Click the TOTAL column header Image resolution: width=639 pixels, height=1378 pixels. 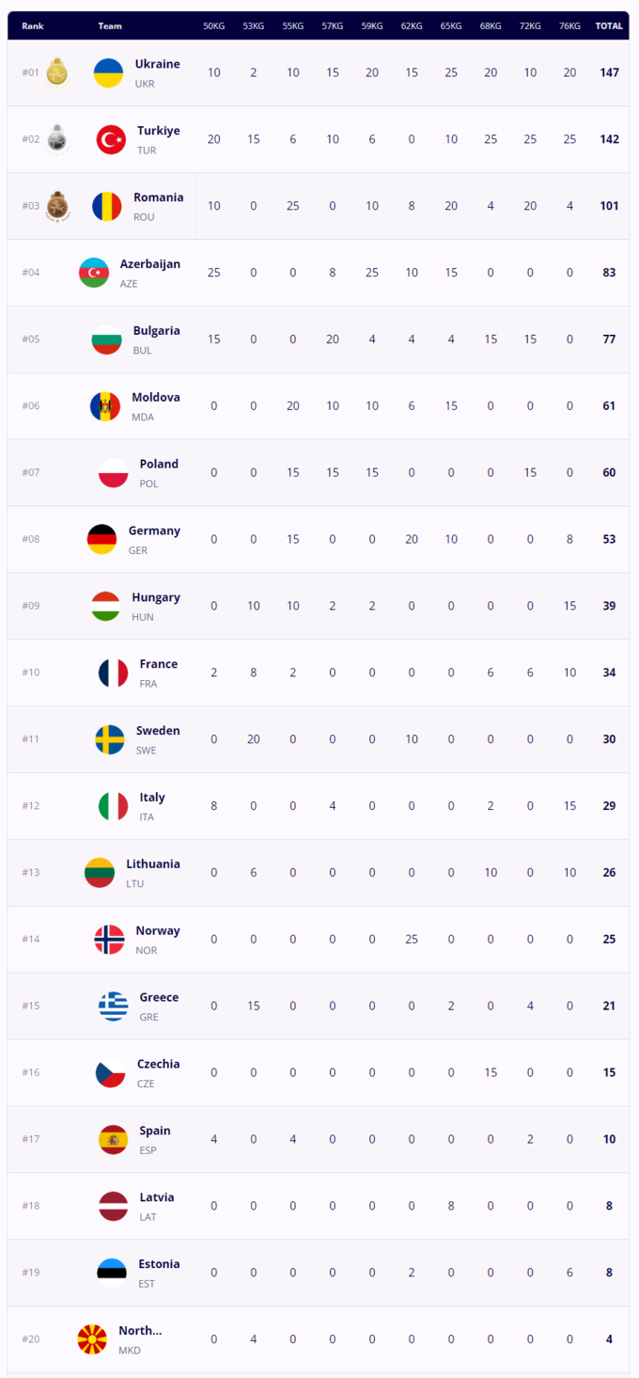click(609, 26)
